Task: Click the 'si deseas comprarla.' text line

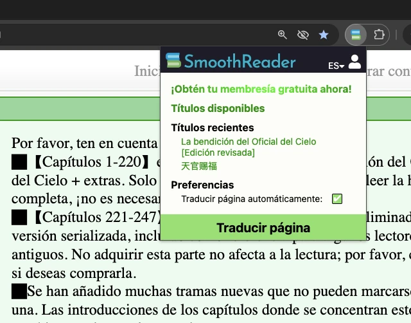Action: pos(74,273)
